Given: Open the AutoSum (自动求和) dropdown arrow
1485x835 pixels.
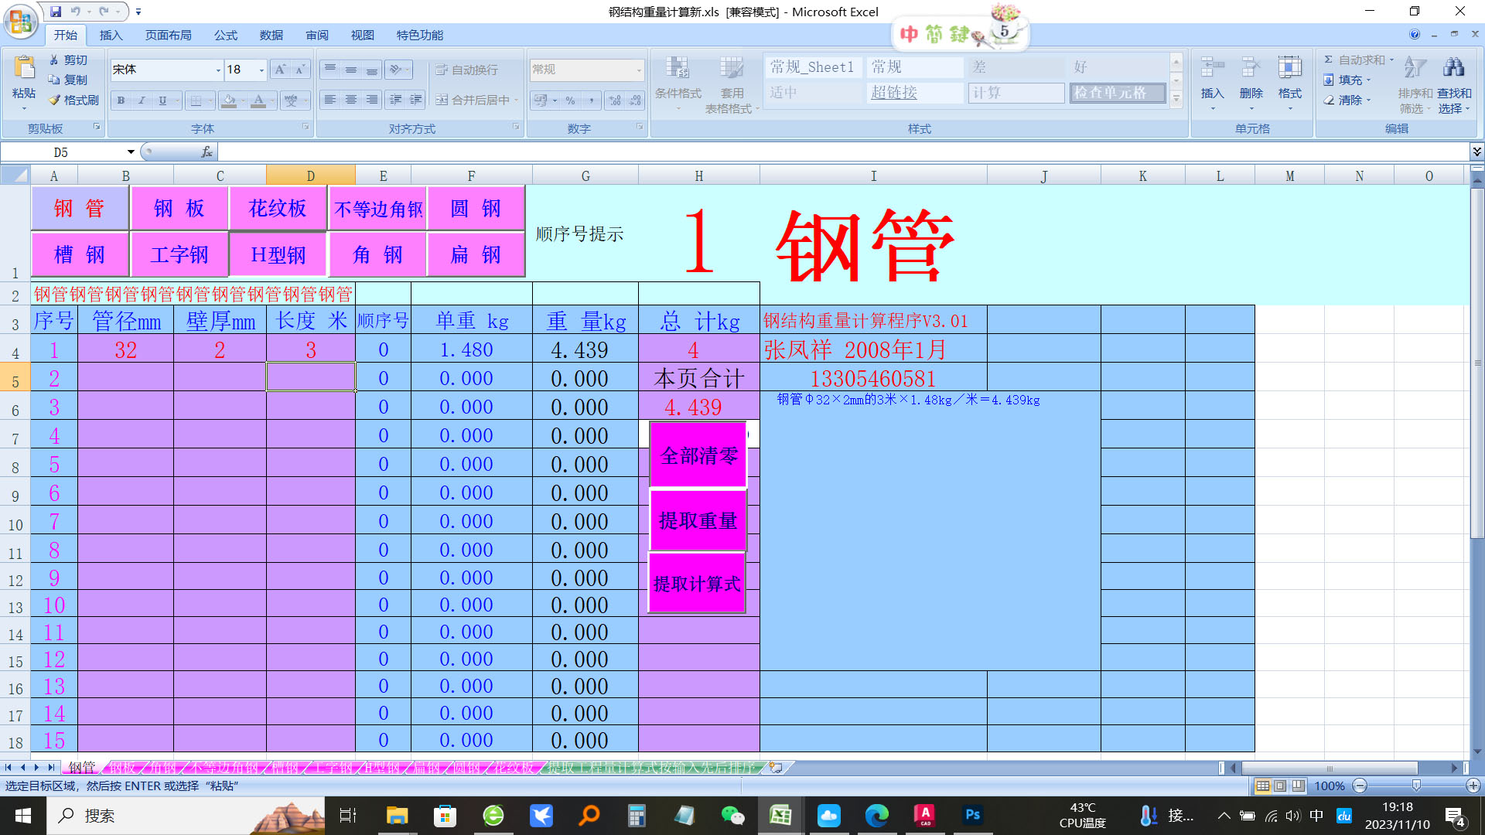Looking at the screenshot, I should (x=1391, y=60).
